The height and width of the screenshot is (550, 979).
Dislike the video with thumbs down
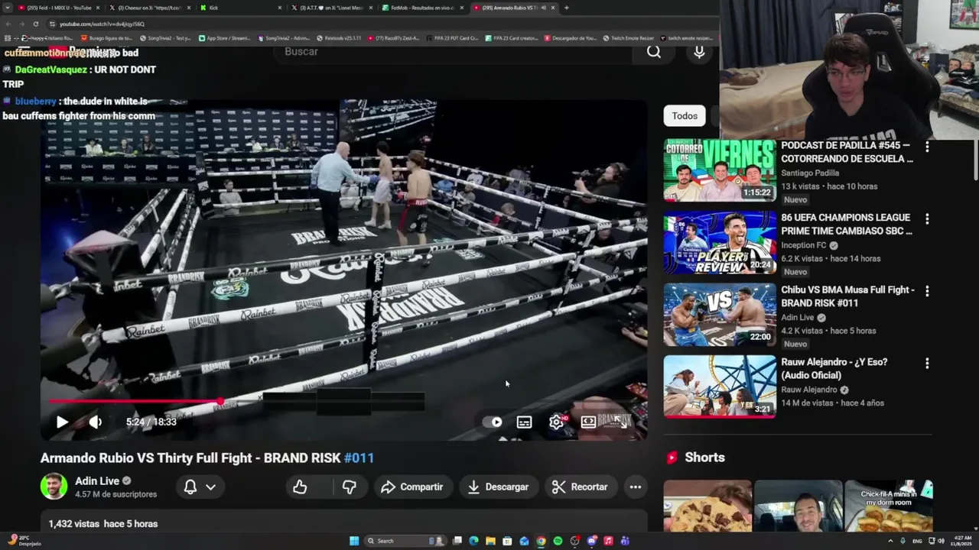(350, 487)
